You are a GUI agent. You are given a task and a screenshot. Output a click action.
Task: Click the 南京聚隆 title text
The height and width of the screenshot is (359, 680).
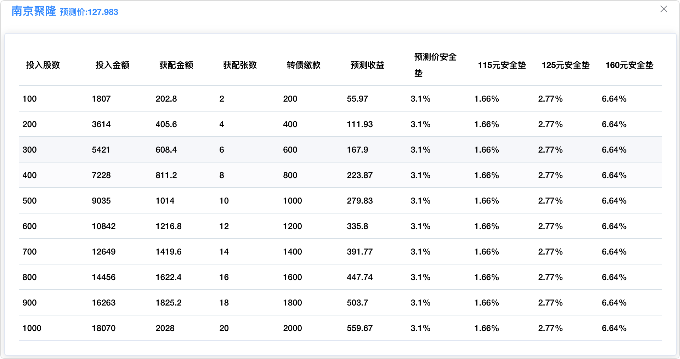pyautogui.click(x=34, y=11)
